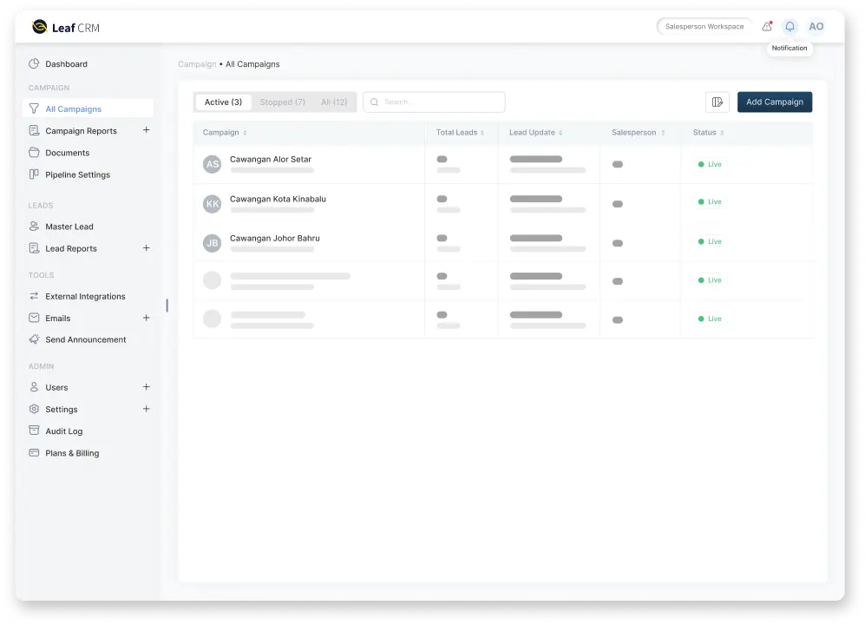This screenshot has height=625, width=865.
Task: Select the Master Lead person icon
Action: (x=33, y=227)
